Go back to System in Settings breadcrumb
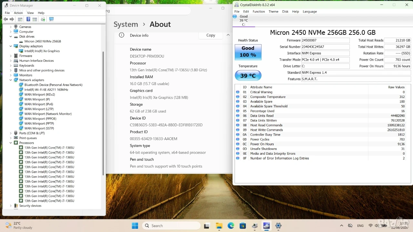Viewport: 413px width, 232px height. (x=126, y=24)
